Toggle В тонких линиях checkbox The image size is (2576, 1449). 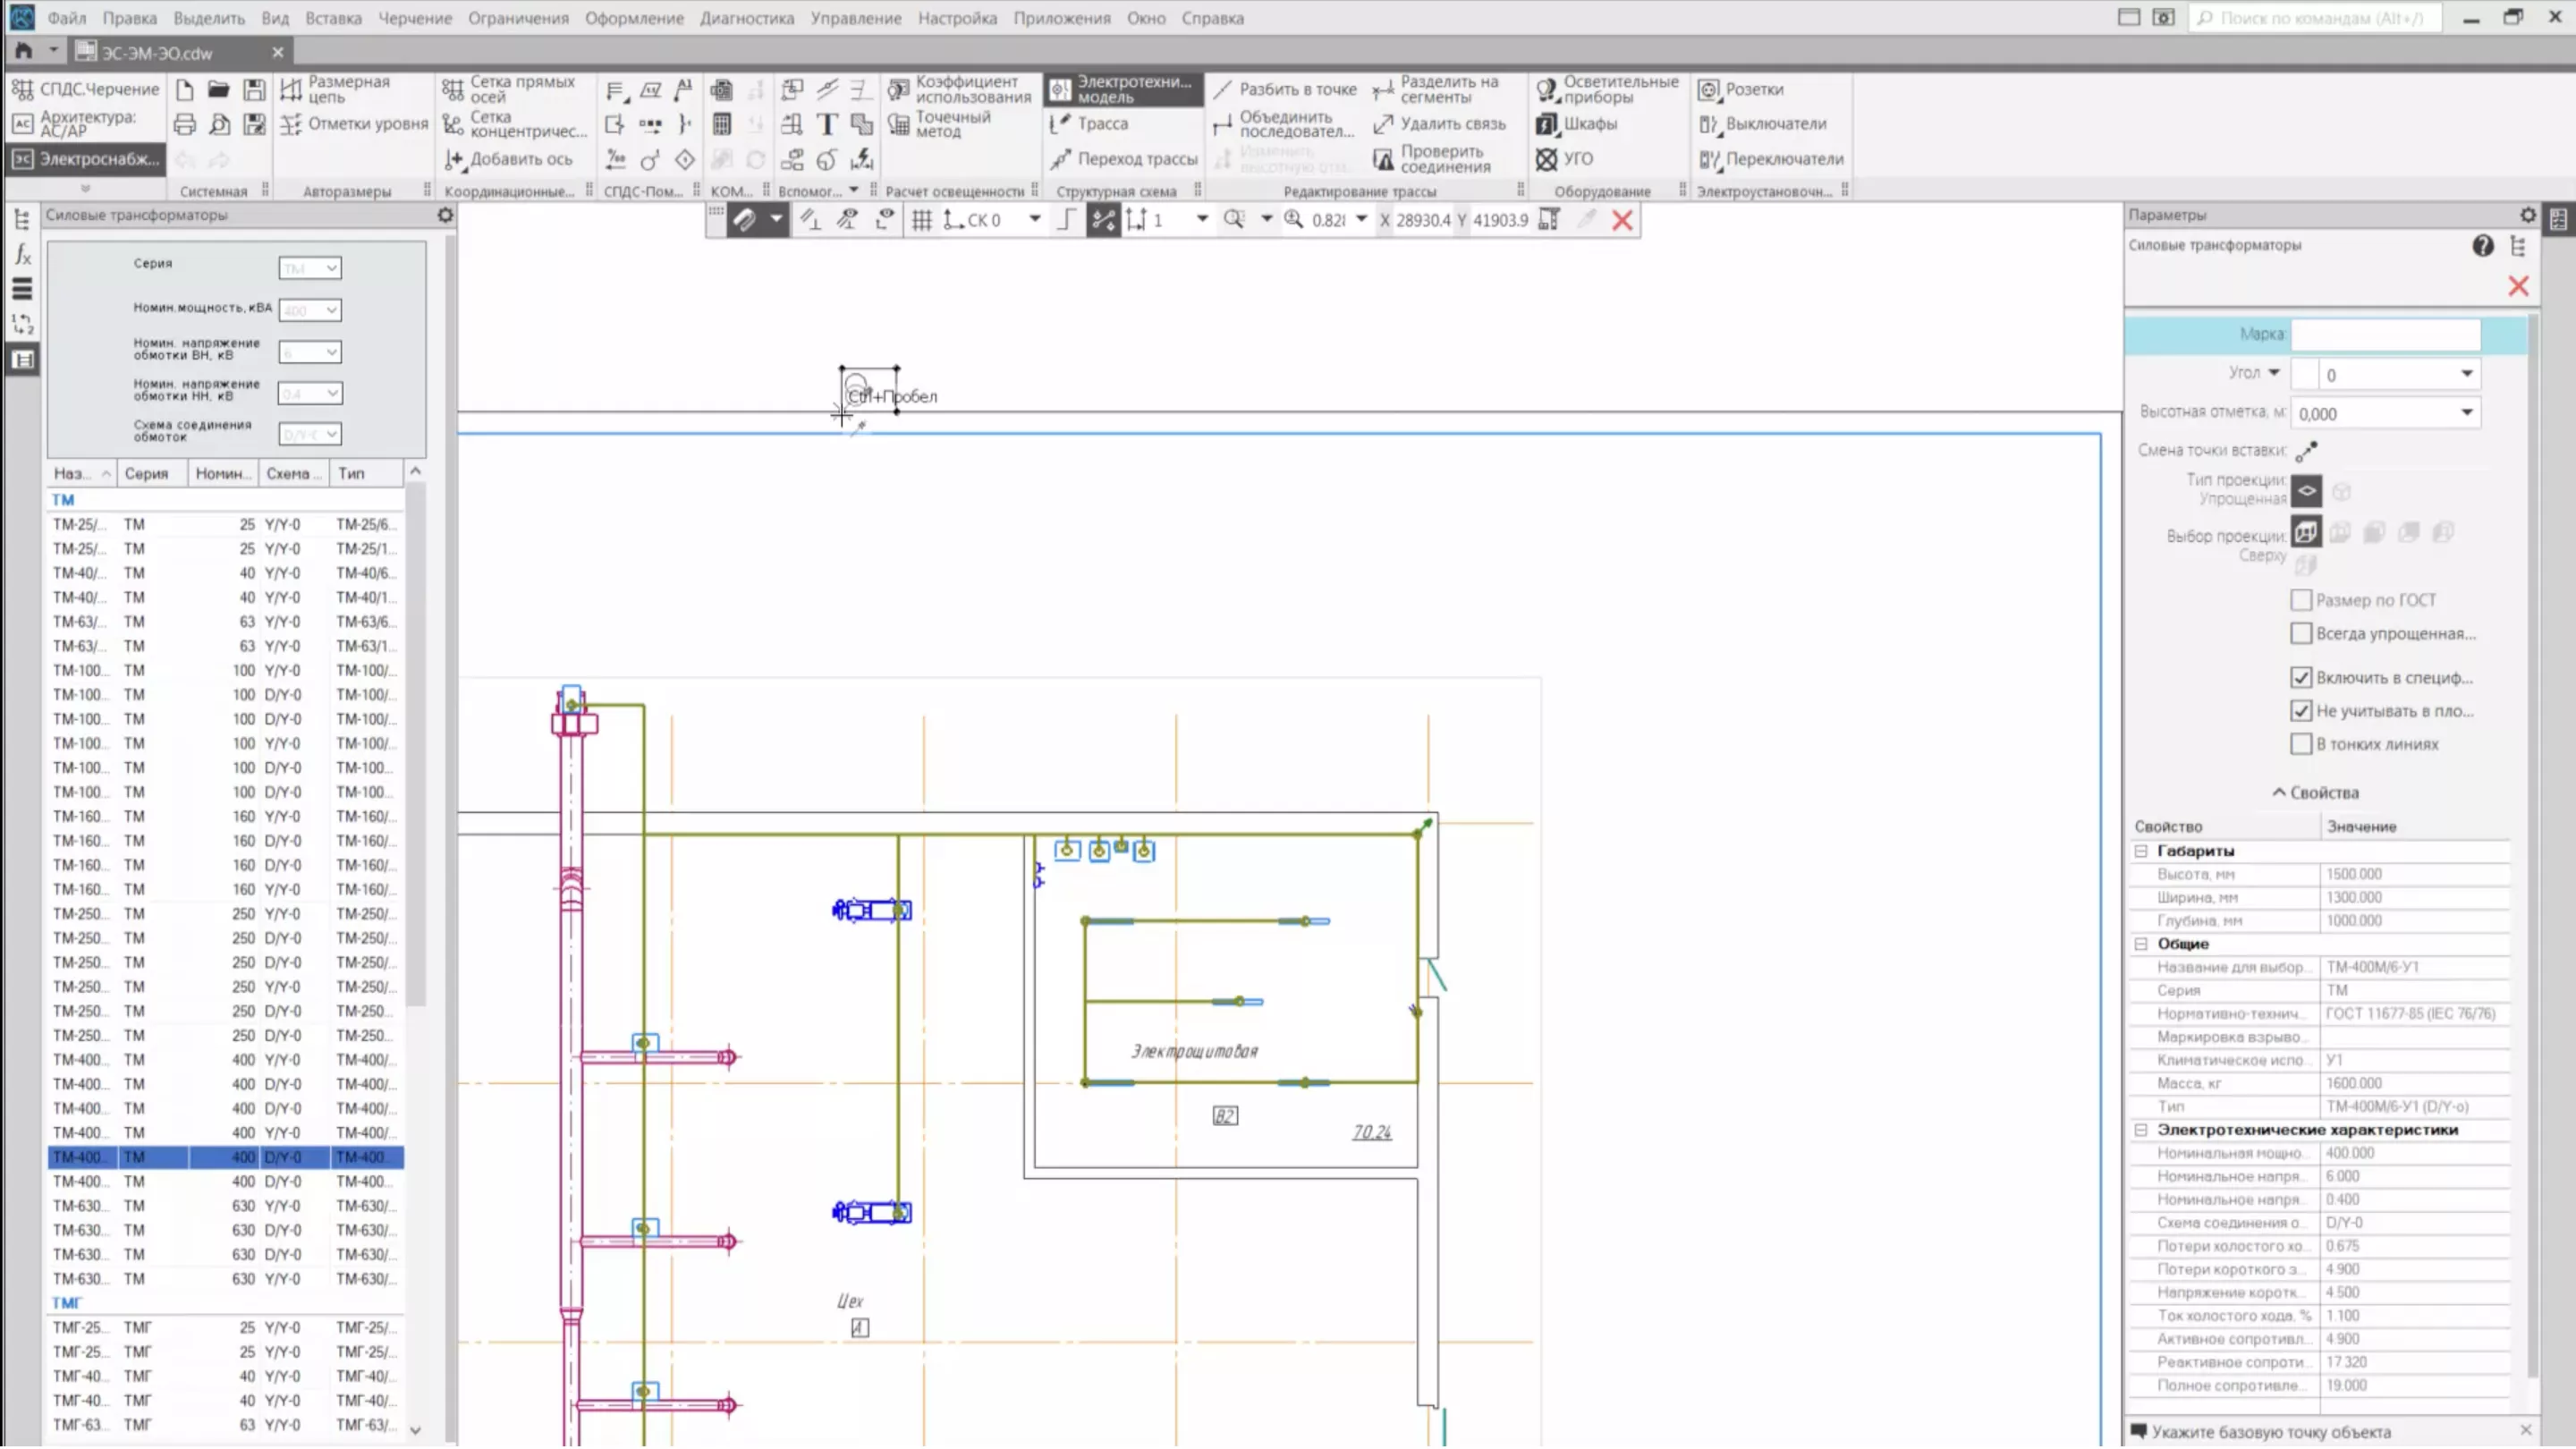click(2301, 745)
